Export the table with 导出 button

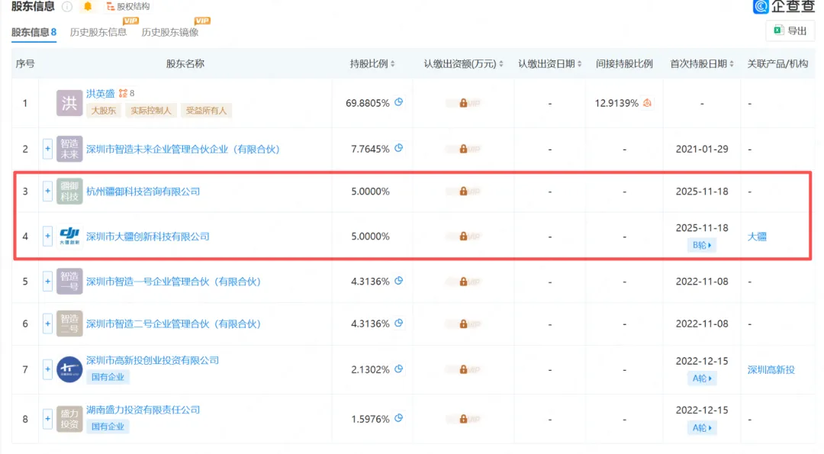tap(790, 31)
